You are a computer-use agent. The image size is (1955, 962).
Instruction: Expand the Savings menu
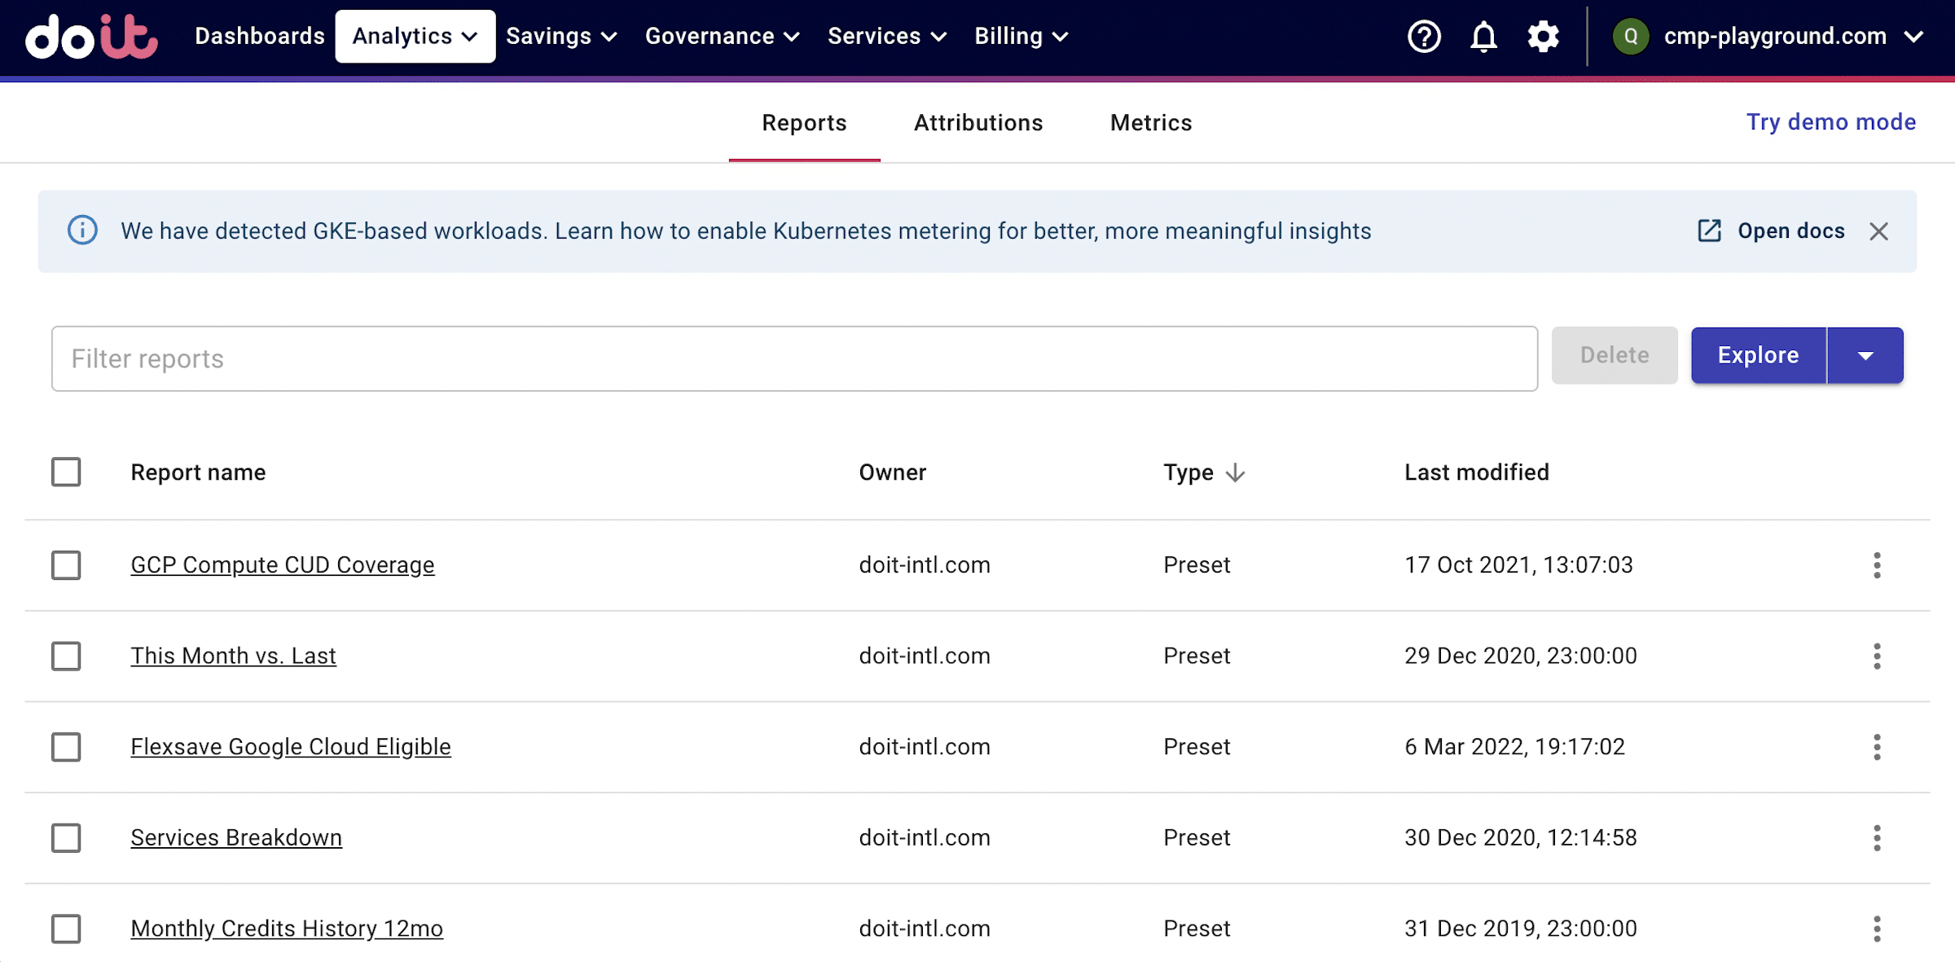click(x=561, y=37)
